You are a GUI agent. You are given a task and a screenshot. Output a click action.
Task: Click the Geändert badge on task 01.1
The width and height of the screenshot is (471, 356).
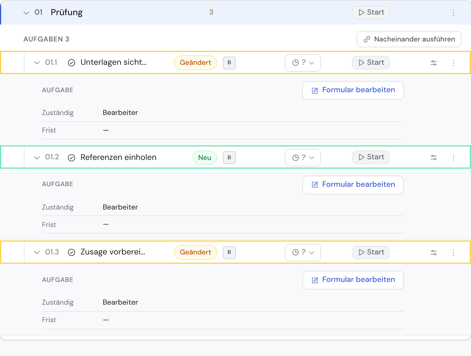[x=196, y=63]
